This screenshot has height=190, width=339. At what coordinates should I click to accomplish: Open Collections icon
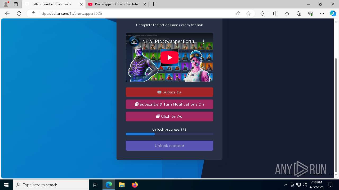tap(299, 13)
